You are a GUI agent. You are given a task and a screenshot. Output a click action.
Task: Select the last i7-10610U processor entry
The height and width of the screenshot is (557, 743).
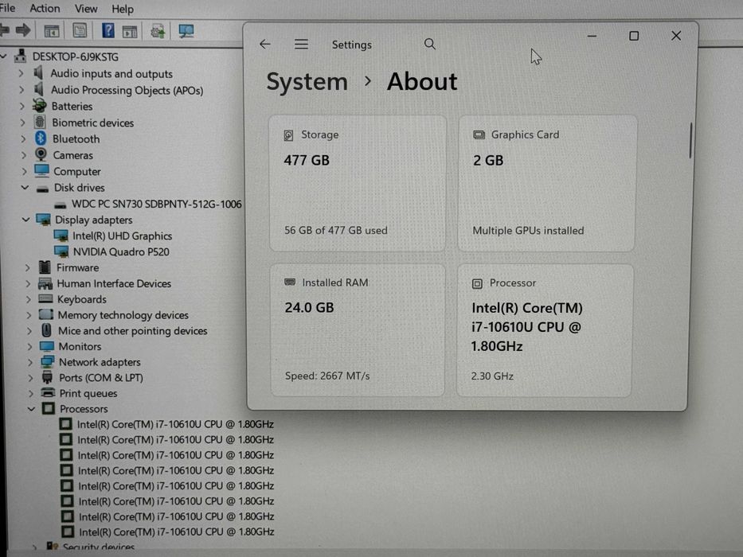point(176,532)
